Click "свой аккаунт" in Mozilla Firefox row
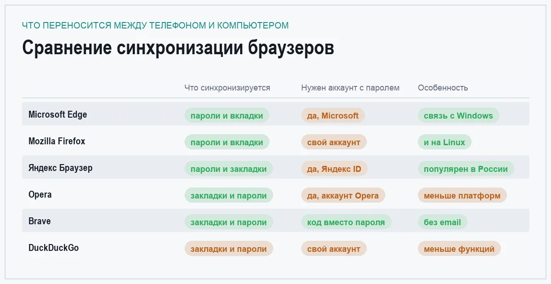This screenshot has width=551, height=284. (x=334, y=142)
